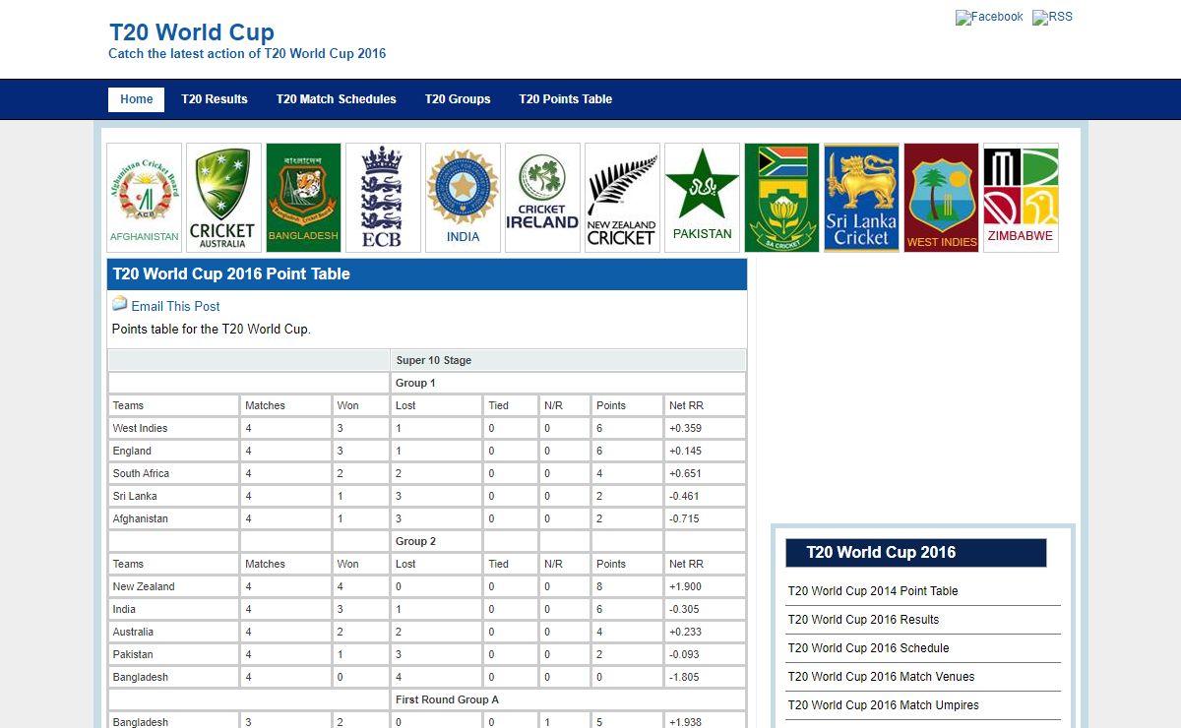
Task: Click the South Africa table cell
Action: pyautogui.click(x=174, y=474)
